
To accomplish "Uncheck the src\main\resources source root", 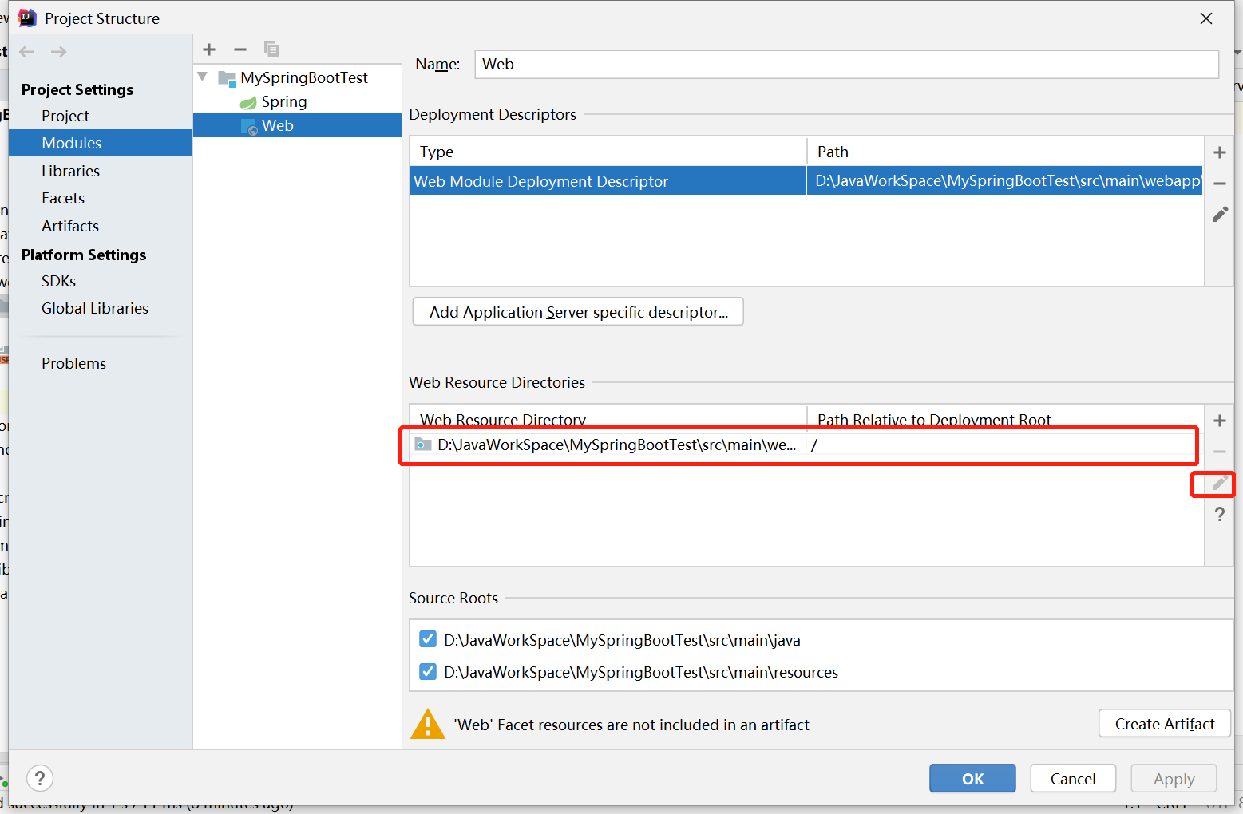I will point(428,671).
